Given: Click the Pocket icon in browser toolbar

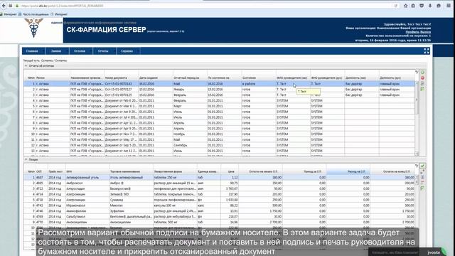Looking at the screenshot, I should tap(422, 6).
